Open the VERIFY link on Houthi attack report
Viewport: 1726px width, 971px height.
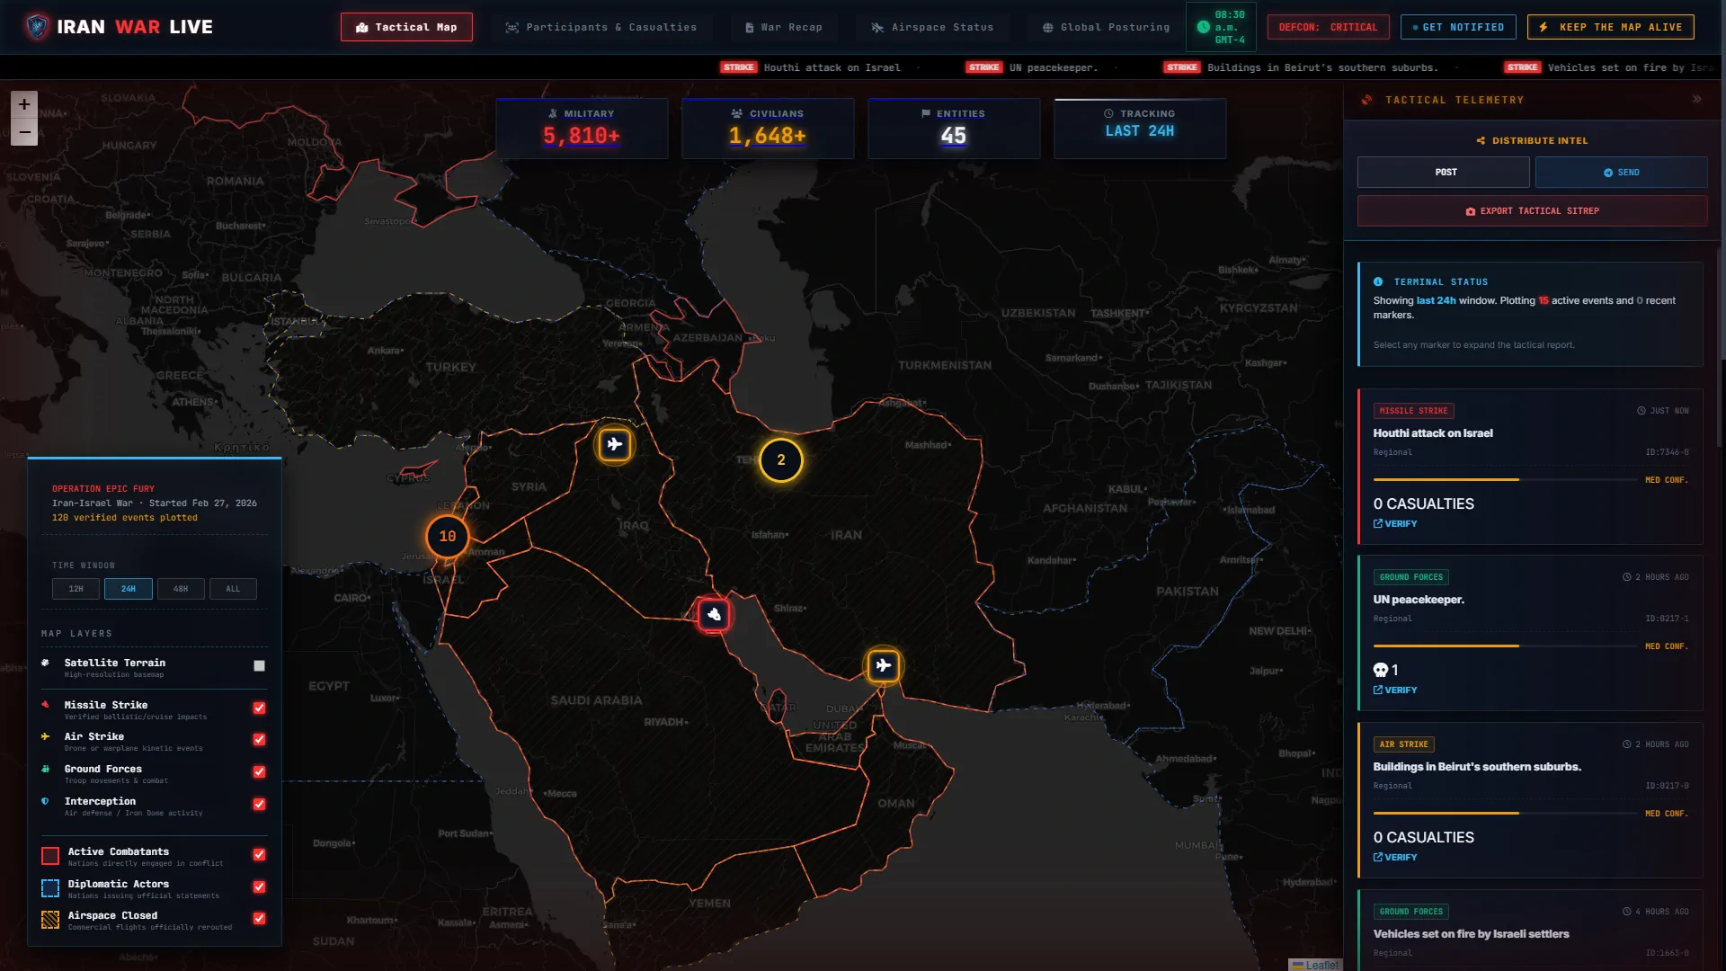coord(1396,523)
